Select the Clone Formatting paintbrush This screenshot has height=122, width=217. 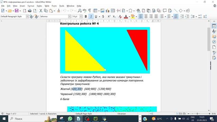[x=59, y=11]
